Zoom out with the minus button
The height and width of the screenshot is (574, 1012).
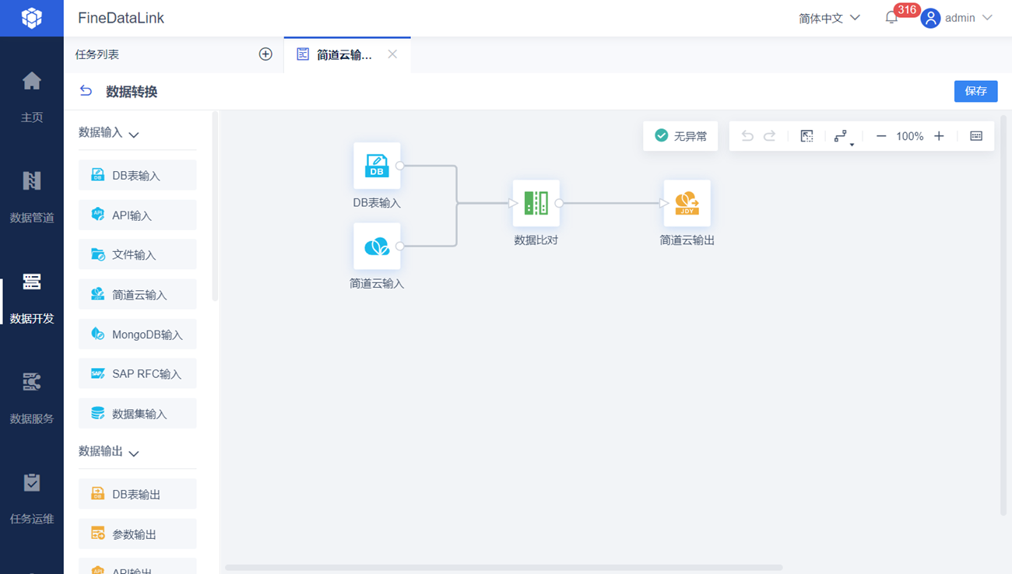(881, 136)
